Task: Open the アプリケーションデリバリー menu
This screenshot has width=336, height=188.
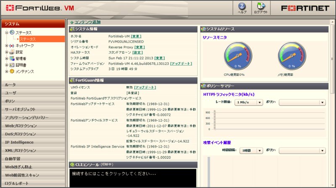Action: point(33,118)
